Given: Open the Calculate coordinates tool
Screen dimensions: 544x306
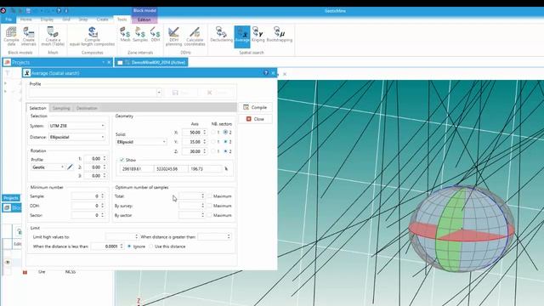Looking at the screenshot, I should (x=195, y=36).
